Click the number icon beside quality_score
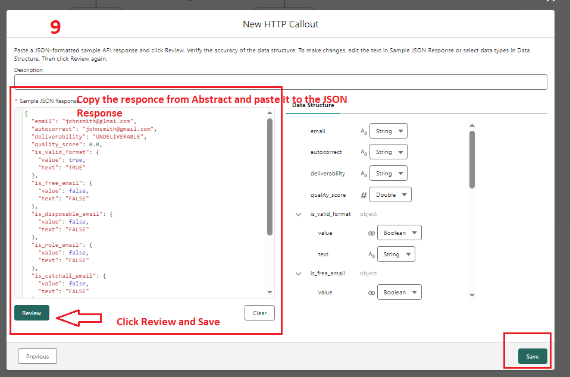The image size is (570, 377). click(x=364, y=195)
